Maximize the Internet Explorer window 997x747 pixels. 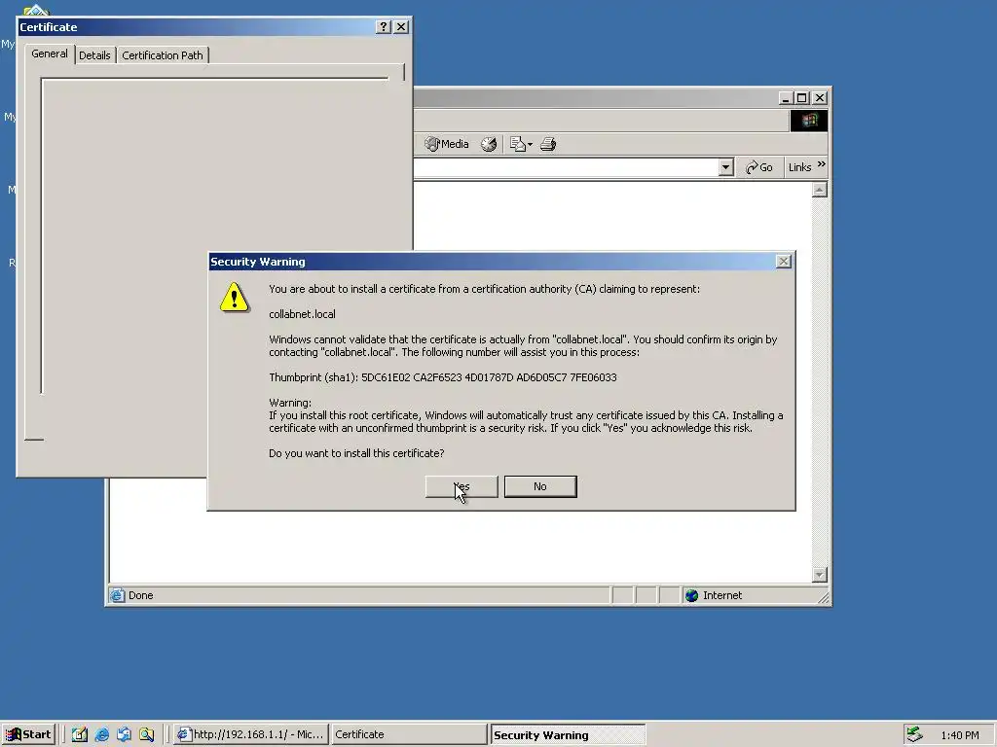[x=802, y=98]
